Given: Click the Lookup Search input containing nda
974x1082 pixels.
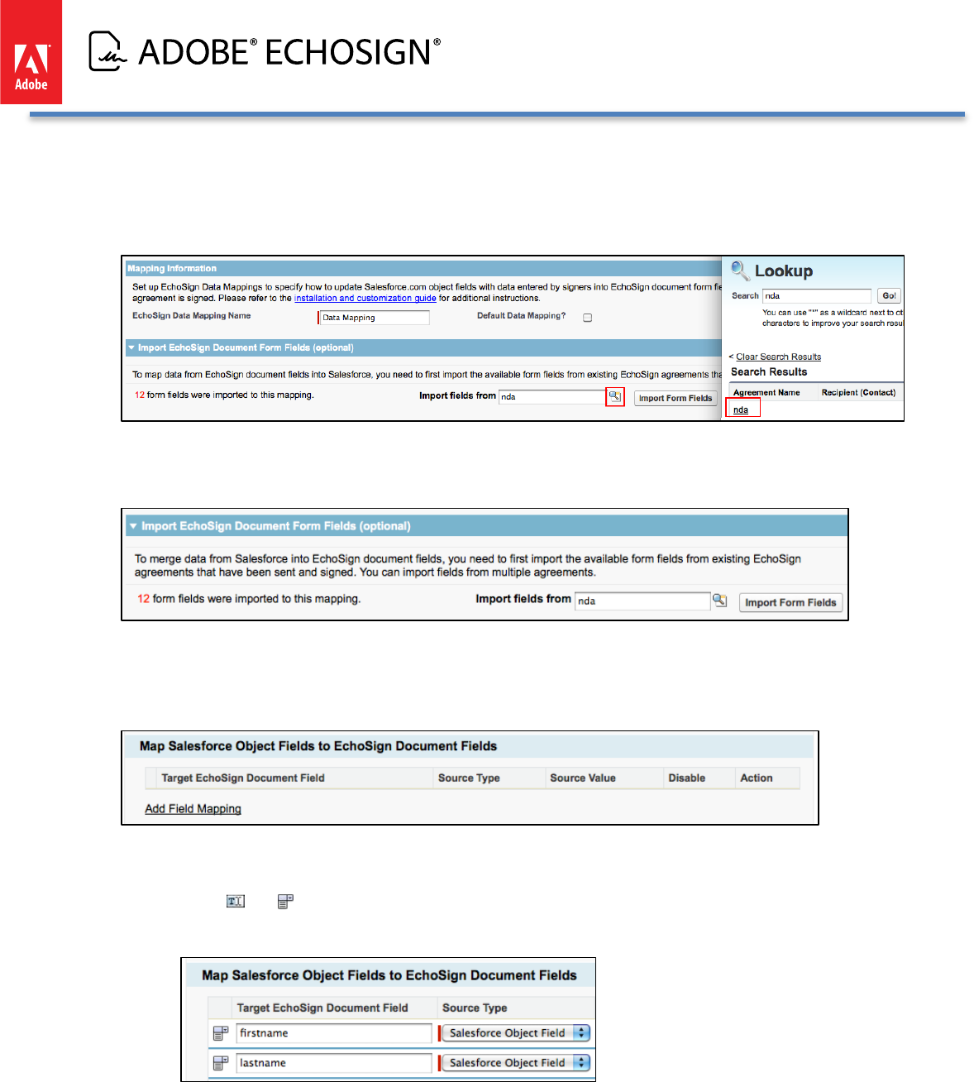Looking at the screenshot, I should (817, 296).
